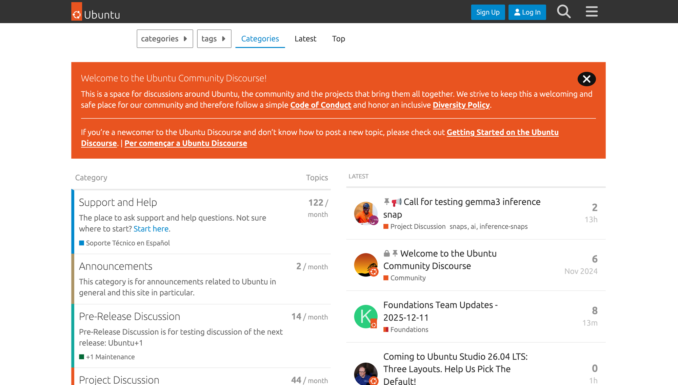Expand the tags dropdown
This screenshot has width=678, height=385.
[214, 39]
